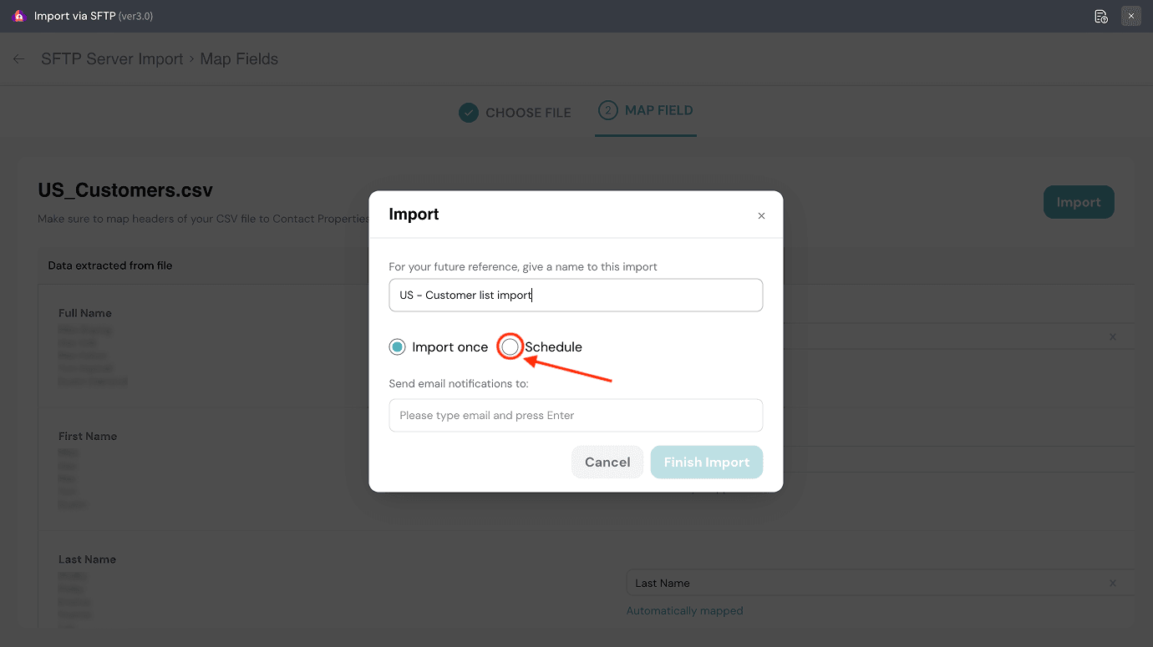This screenshot has height=647, width=1153.
Task: Click the back arrow beside SFTP Server Import
Action: (x=19, y=59)
